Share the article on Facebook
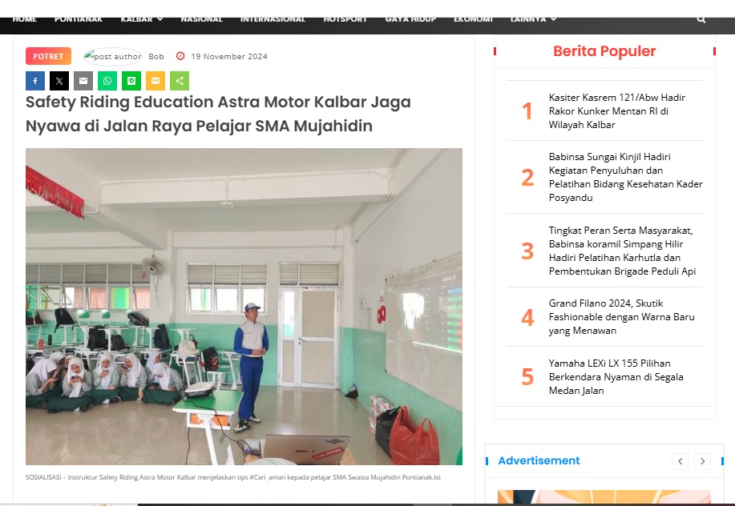 pos(35,81)
